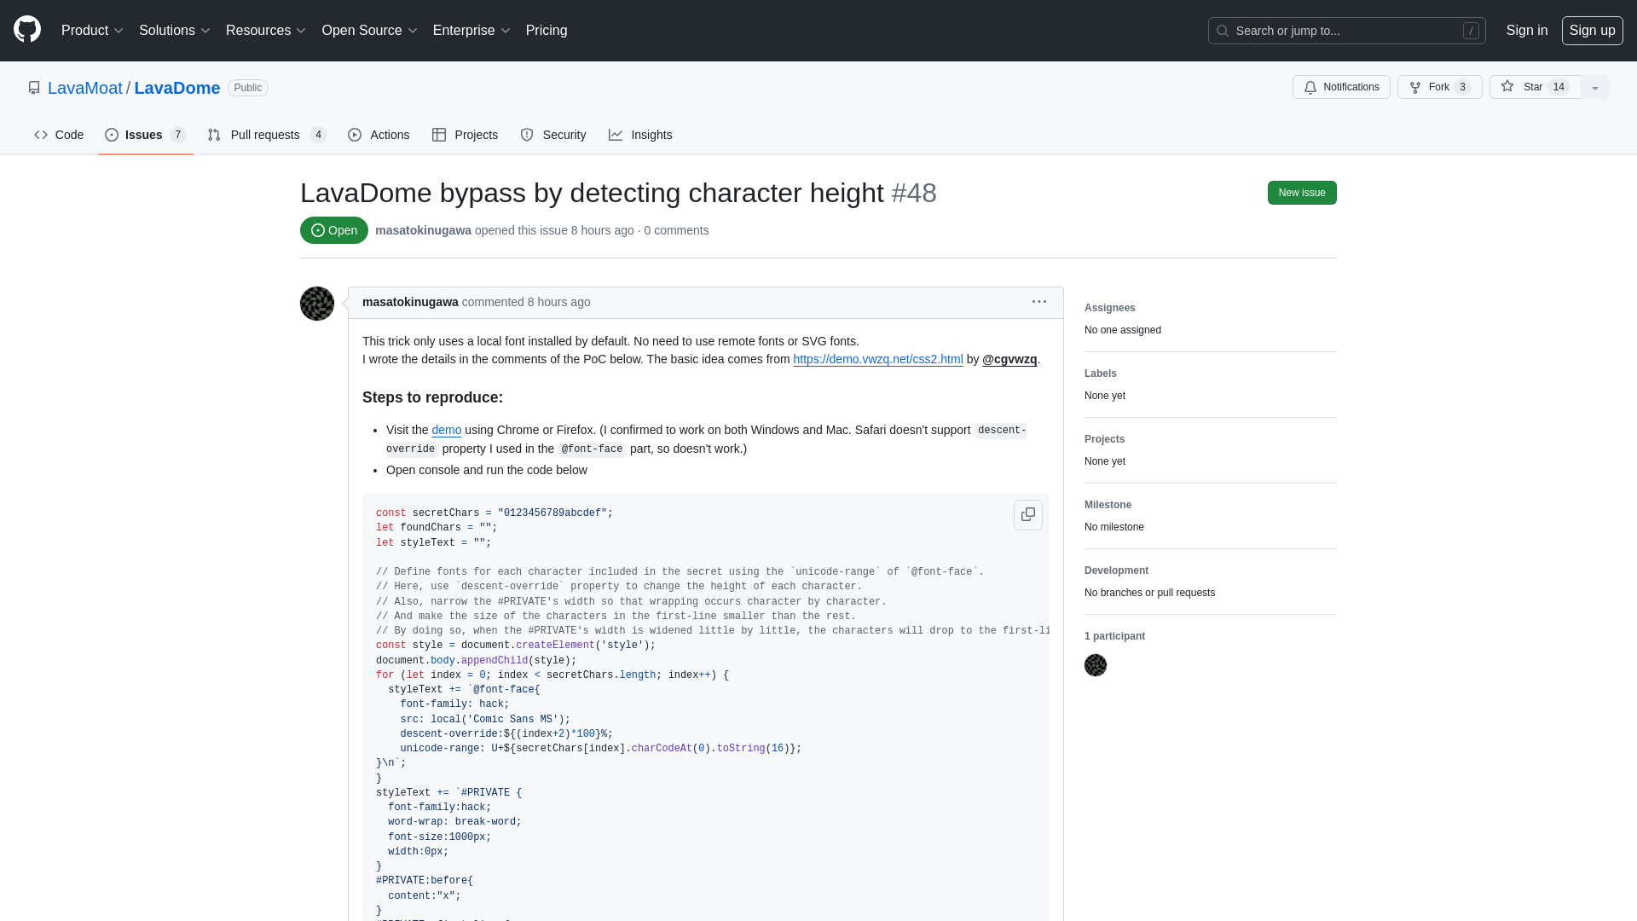Screen dimensions: 1637x921
Task: Click the Public visibility badge
Action: point(248,88)
